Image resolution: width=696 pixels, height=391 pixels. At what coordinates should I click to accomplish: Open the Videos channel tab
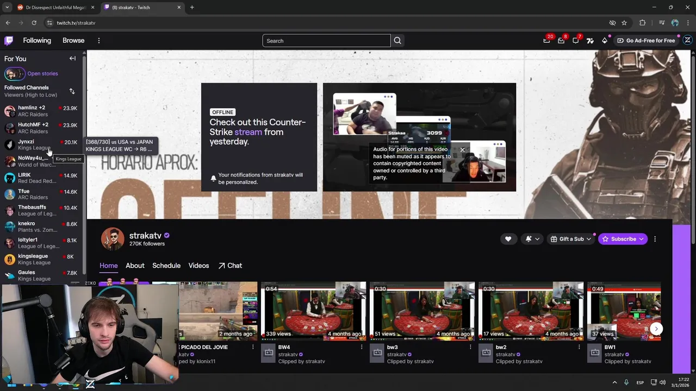198,266
